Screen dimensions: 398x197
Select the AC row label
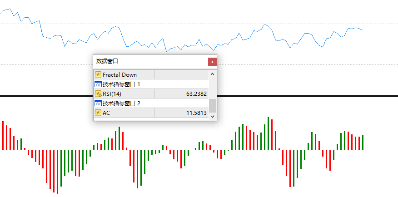pyautogui.click(x=106, y=113)
